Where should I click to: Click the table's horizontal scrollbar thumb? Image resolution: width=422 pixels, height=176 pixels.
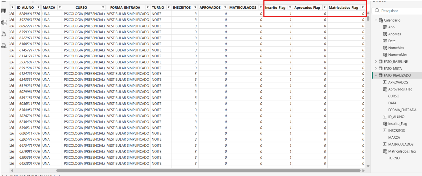[208, 170]
